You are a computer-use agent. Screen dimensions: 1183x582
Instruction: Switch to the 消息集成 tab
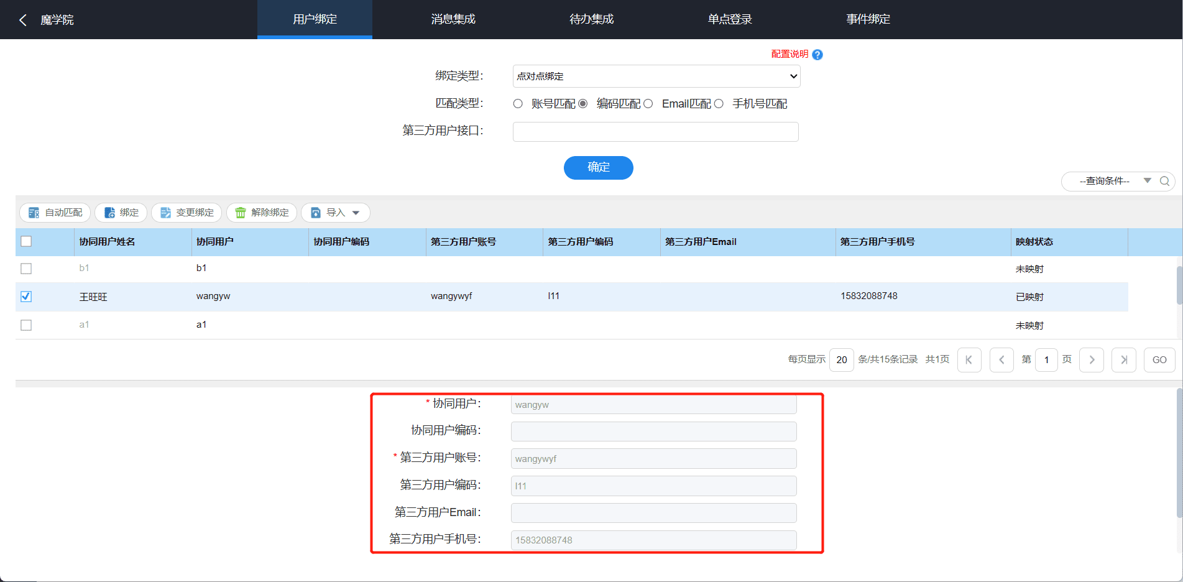click(453, 19)
